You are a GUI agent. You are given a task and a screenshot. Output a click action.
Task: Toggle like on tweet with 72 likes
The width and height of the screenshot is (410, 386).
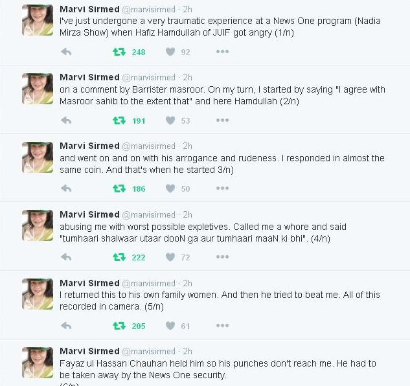[170, 257]
